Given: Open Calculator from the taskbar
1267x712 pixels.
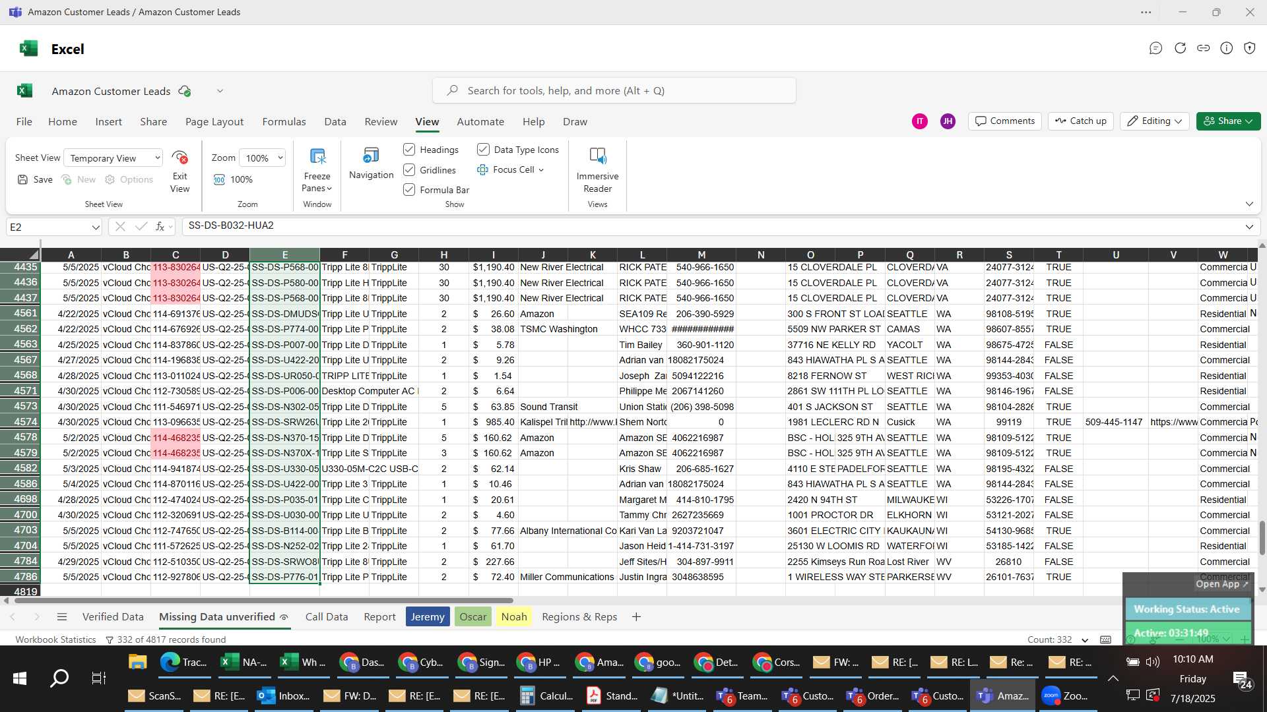Looking at the screenshot, I should pyautogui.click(x=547, y=696).
